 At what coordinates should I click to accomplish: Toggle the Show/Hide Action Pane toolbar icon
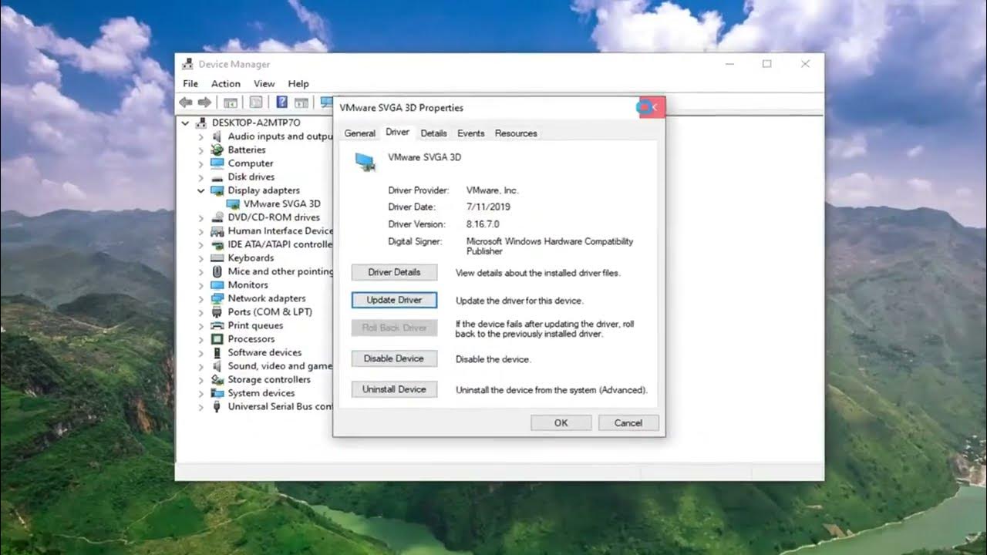[x=301, y=102]
